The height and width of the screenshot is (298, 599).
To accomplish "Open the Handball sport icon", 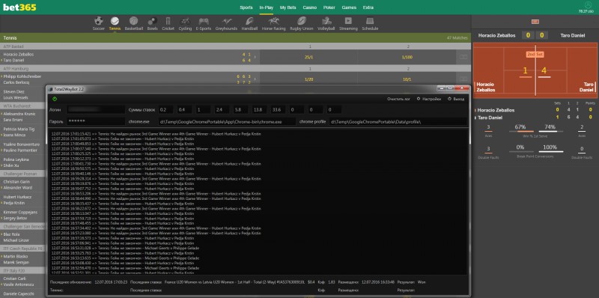I will [249, 21].
